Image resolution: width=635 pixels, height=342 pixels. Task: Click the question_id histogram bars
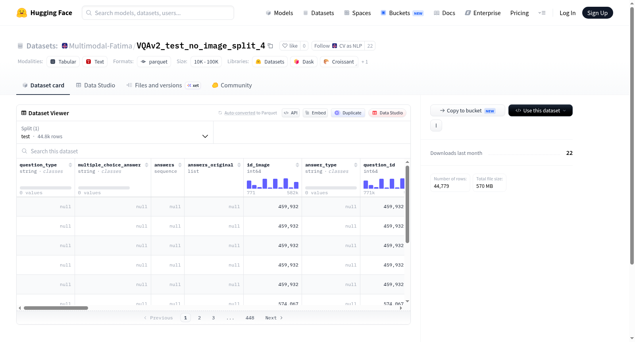(384, 184)
